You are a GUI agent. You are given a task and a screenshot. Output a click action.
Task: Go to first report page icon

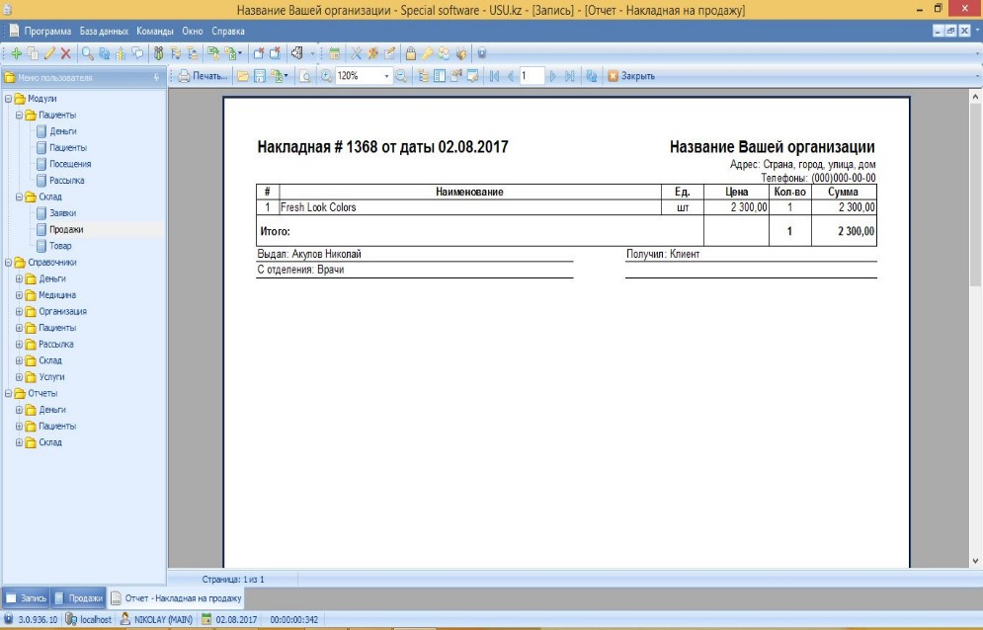[x=495, y=76]
